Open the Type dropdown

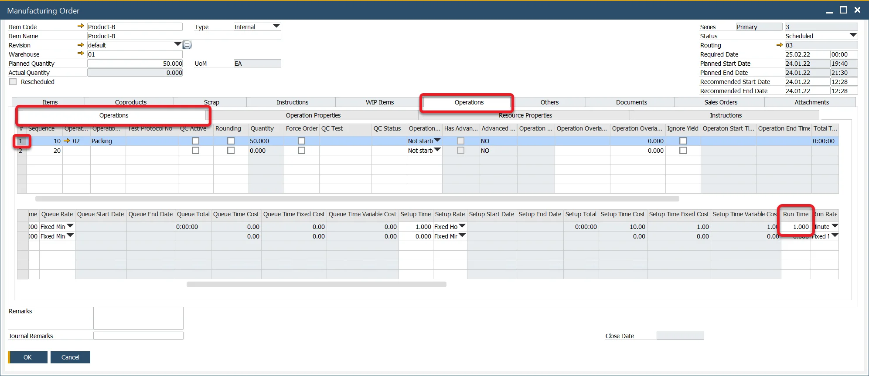[276, 27]
